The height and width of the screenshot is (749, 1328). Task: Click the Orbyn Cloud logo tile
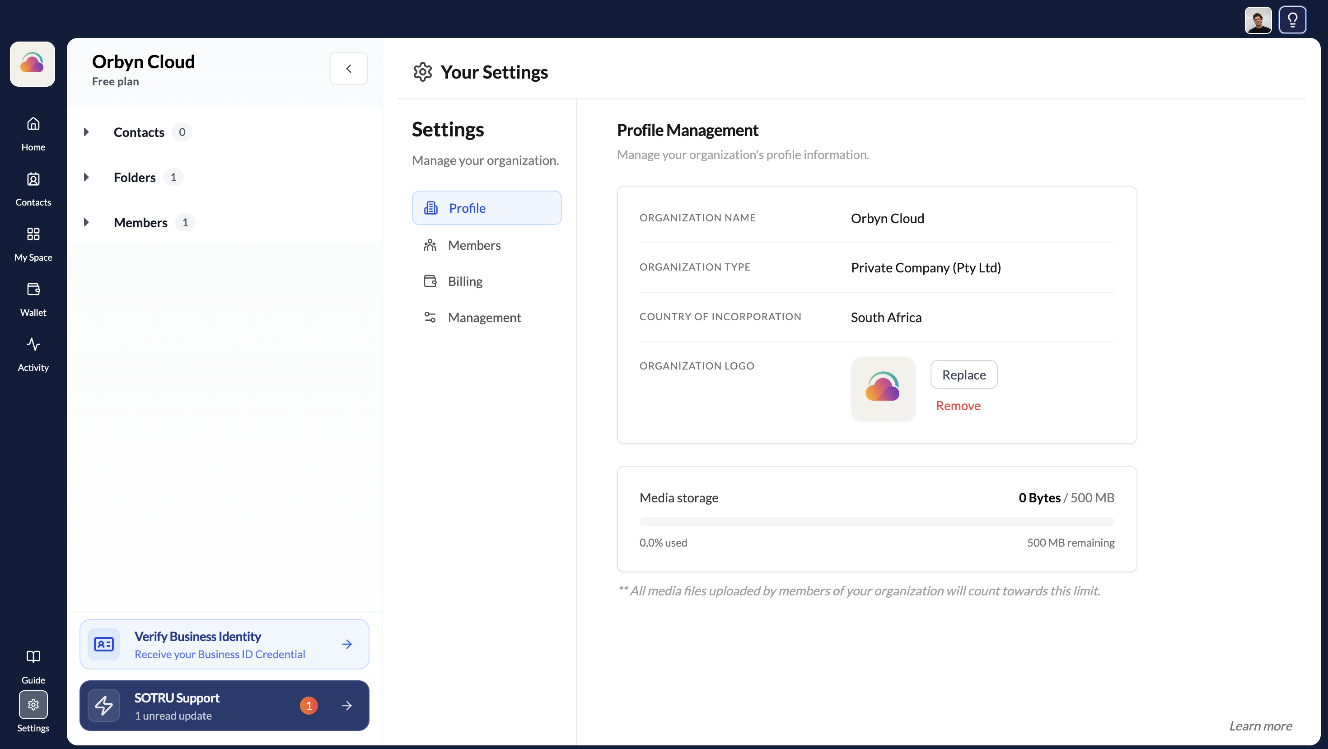(33, 64)
